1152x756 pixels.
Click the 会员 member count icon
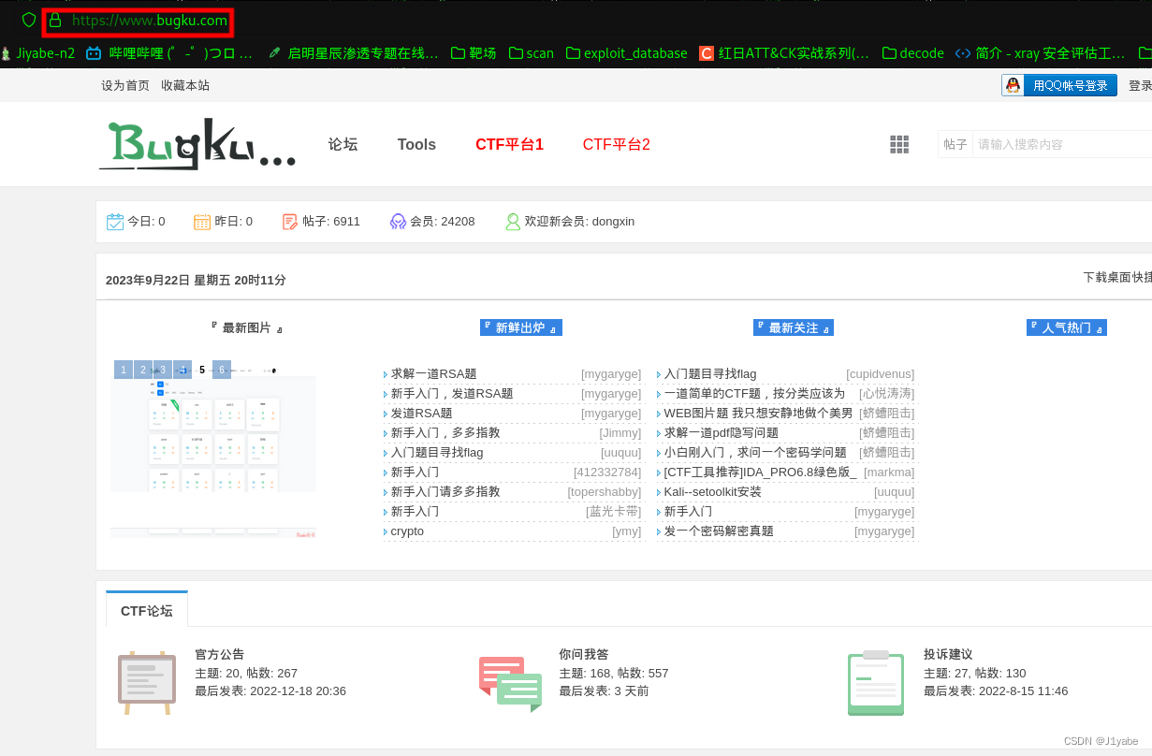pos(398,221)
